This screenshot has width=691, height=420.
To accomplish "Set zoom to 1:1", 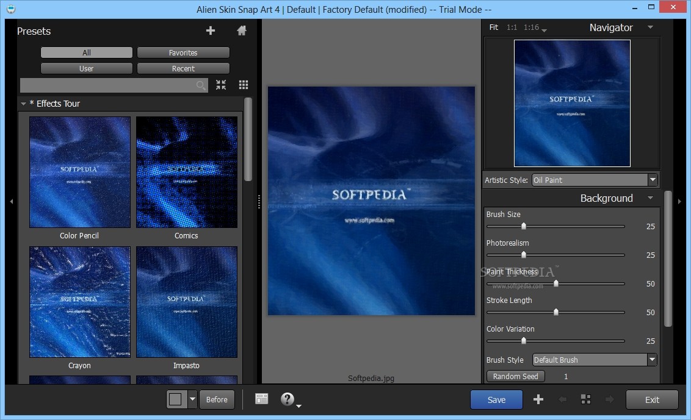I will click(512, 27).
